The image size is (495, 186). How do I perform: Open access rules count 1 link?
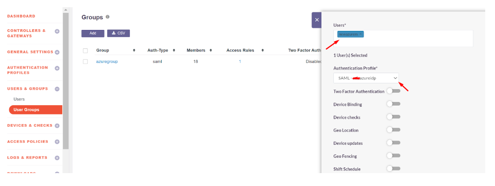point(240,62)
